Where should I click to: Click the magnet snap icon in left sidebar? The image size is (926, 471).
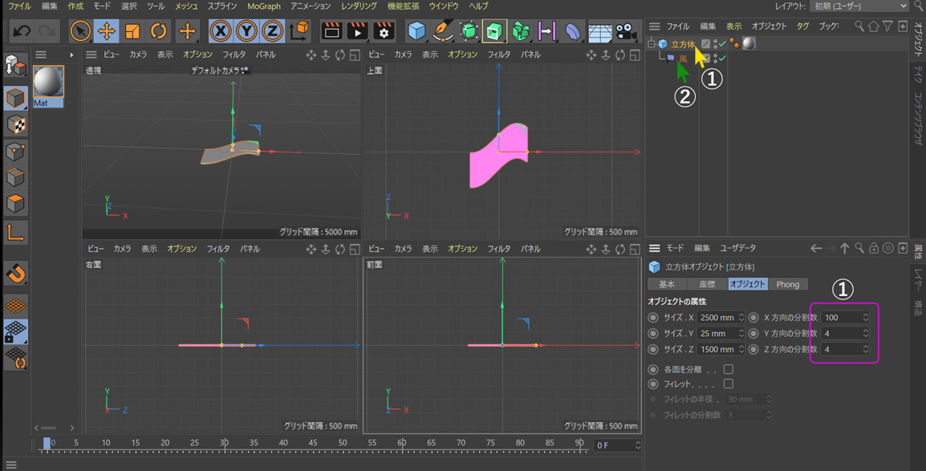point(16,273)
